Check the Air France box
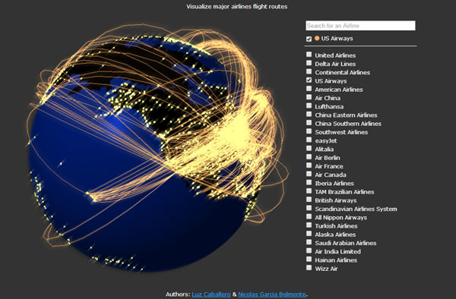This screenshot has width=456, height=299. 309,165
